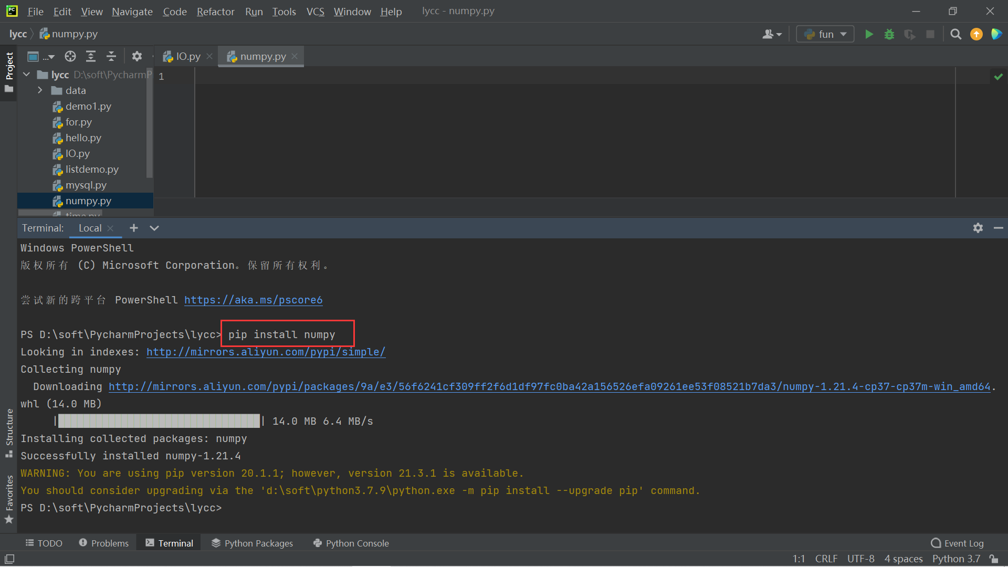The image size is (1008, 567).
Task: Open the Refactor menu
Action: pyautogui.click(x=215, y=11)
